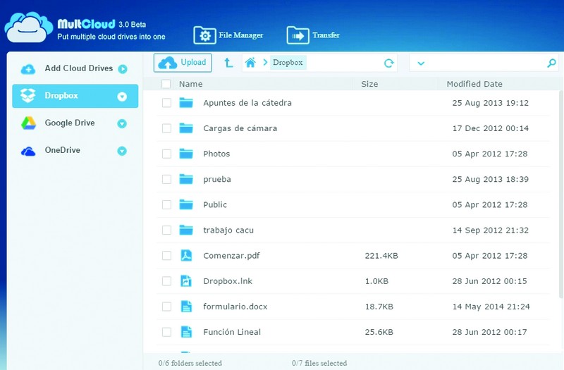Screen dimensions: 564x370
Task: Click Dropbox in the breadcrumb path
Action: point(288,63)
